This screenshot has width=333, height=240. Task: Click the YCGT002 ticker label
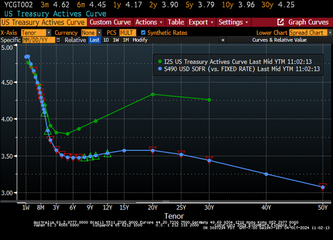pyautogui.click(x=19, y=5)
